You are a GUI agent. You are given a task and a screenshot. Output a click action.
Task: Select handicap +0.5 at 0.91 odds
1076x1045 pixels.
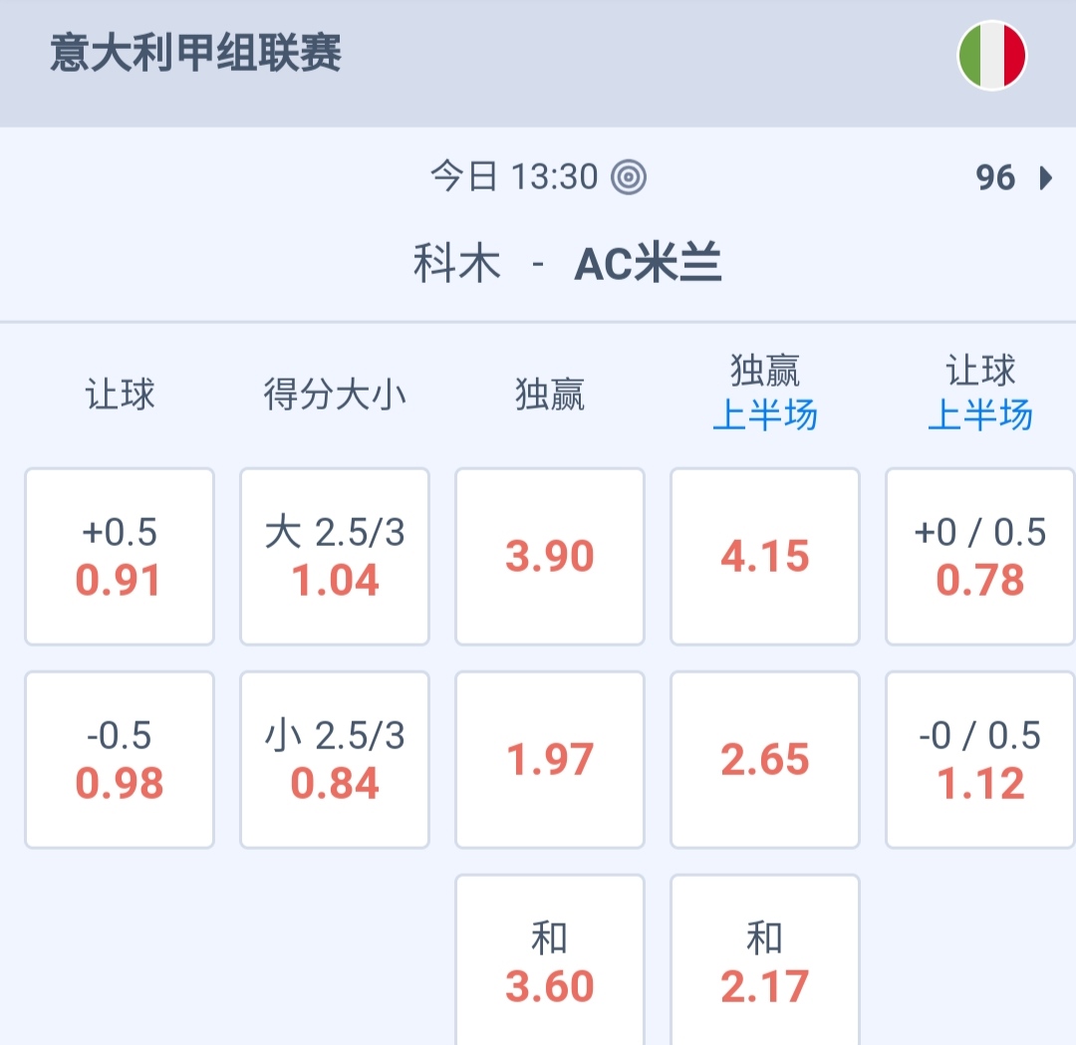tap(120, 556)
